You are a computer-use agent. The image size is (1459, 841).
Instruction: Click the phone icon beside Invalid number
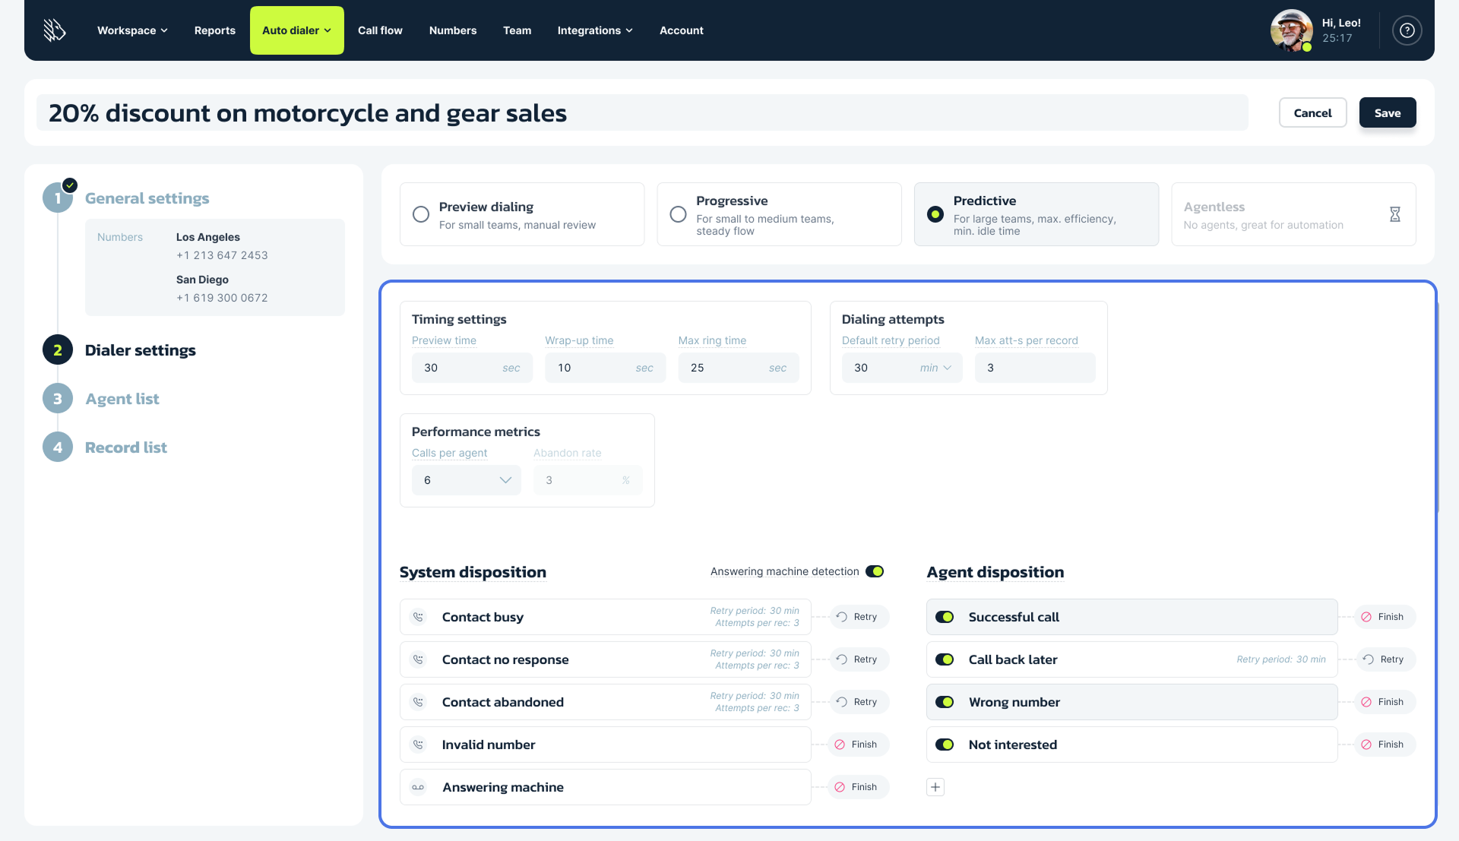click(418, 745)
